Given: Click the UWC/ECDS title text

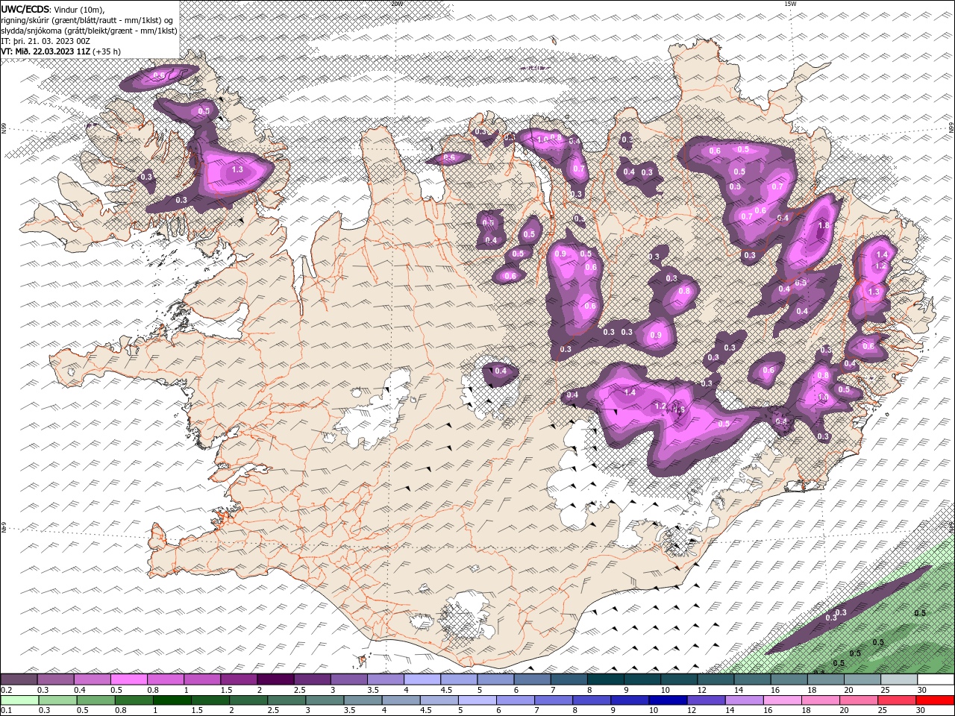Looking at the screenshot, I should [x=26, y=9].
